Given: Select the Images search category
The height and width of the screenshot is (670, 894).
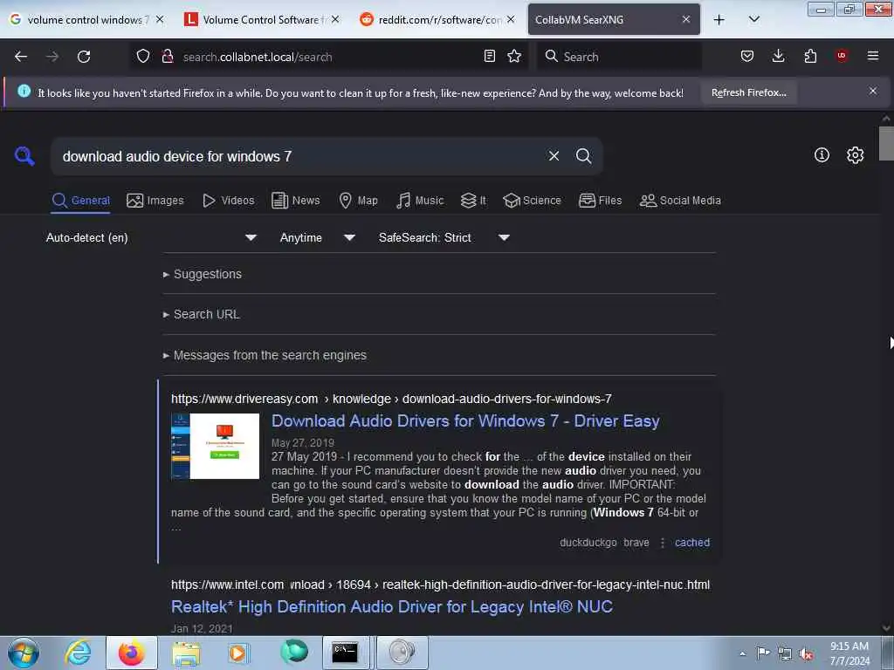Looking at the screenshot, I should pos(155,201).
